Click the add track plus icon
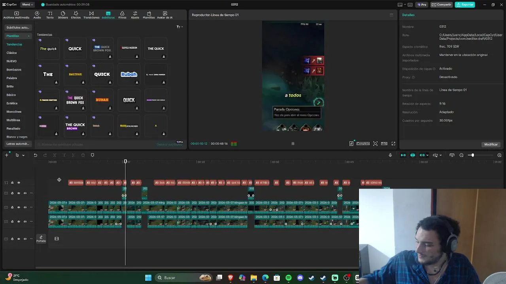This screenshot has height=284, width=506. coord(6,155)
